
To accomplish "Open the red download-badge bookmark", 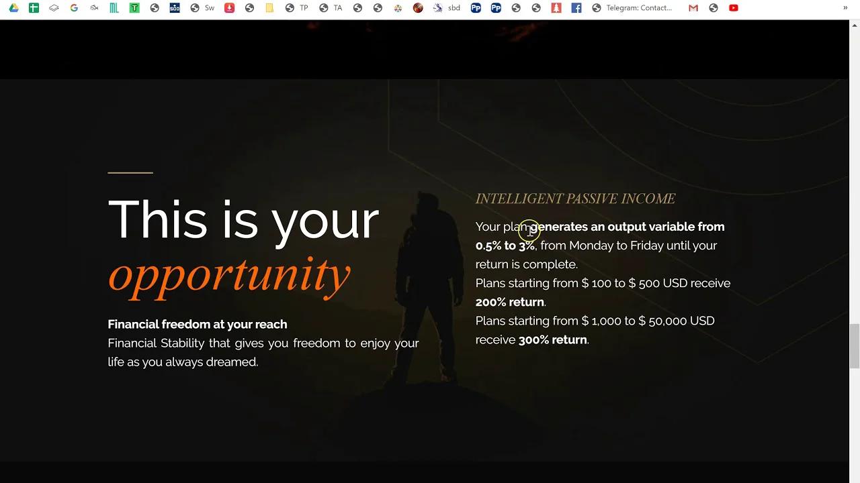I will (x=229, y=7).
